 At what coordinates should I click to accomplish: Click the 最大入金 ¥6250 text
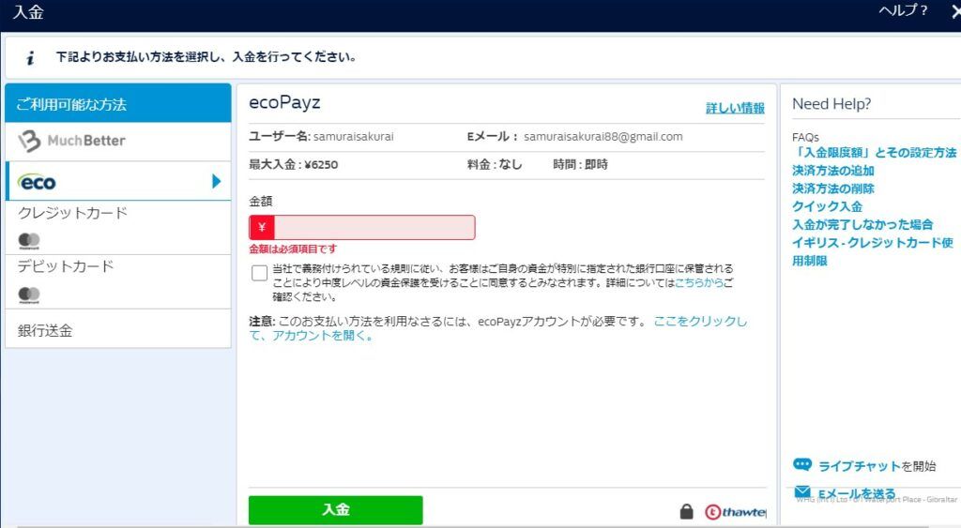point(293,164)
